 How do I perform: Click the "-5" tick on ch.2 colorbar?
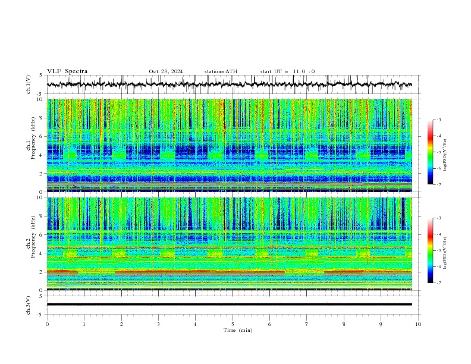tap(438, 250)
